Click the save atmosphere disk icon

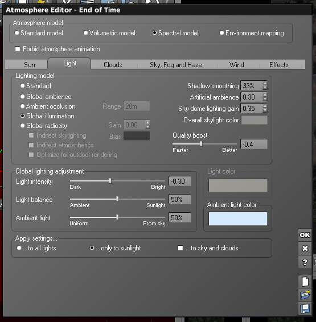coord(305,308)
